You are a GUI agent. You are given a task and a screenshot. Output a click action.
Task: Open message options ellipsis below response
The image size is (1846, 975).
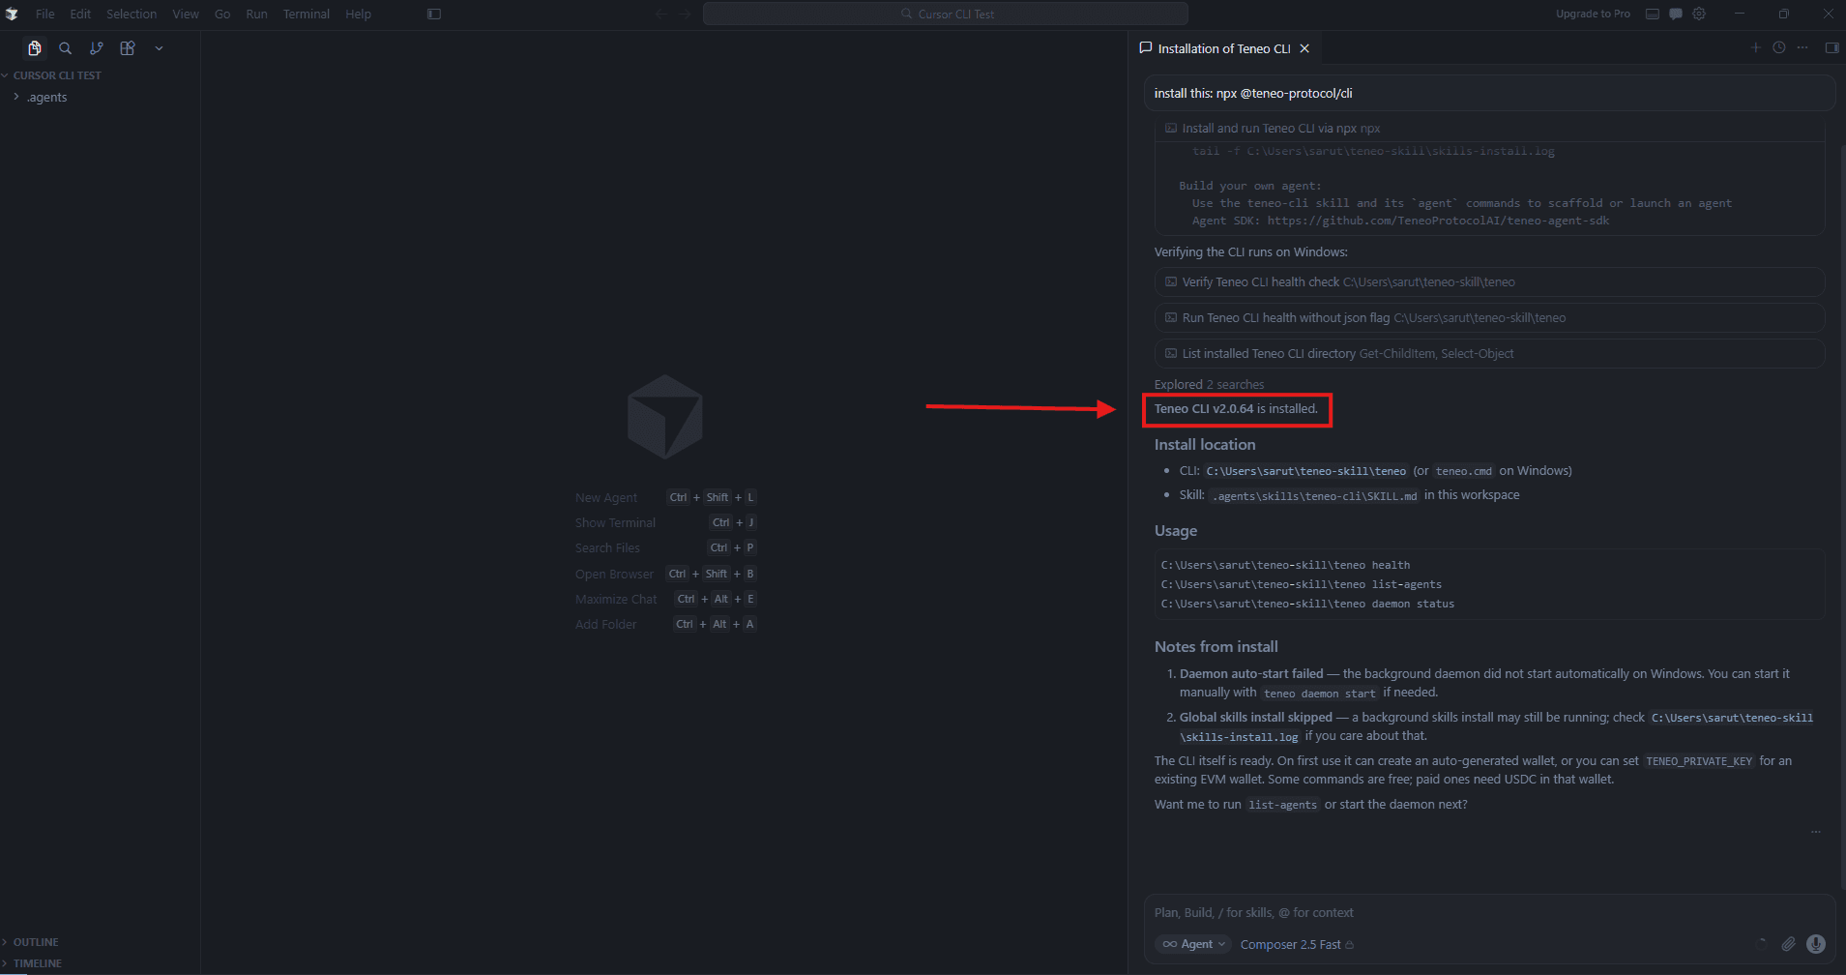pos(1815,832)
